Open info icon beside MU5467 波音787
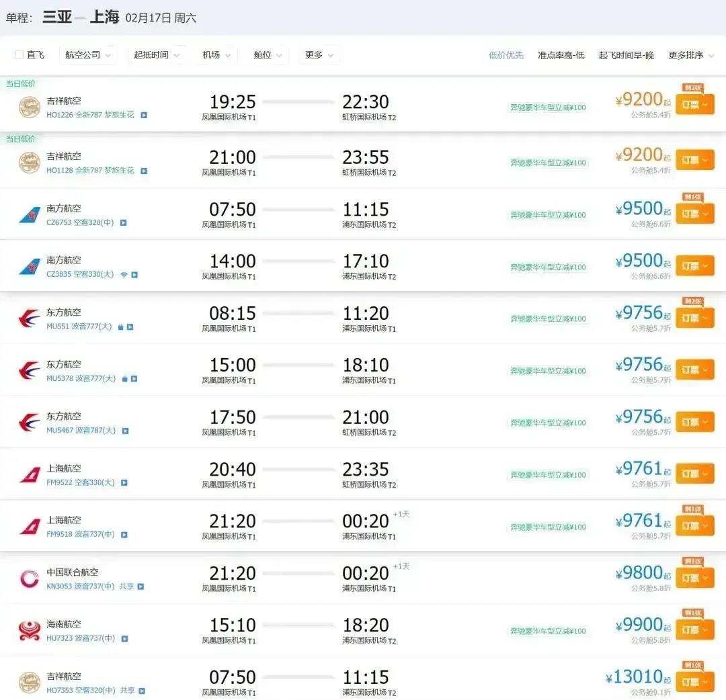Viewport: 726px width, 700px height. click(125, 431)
